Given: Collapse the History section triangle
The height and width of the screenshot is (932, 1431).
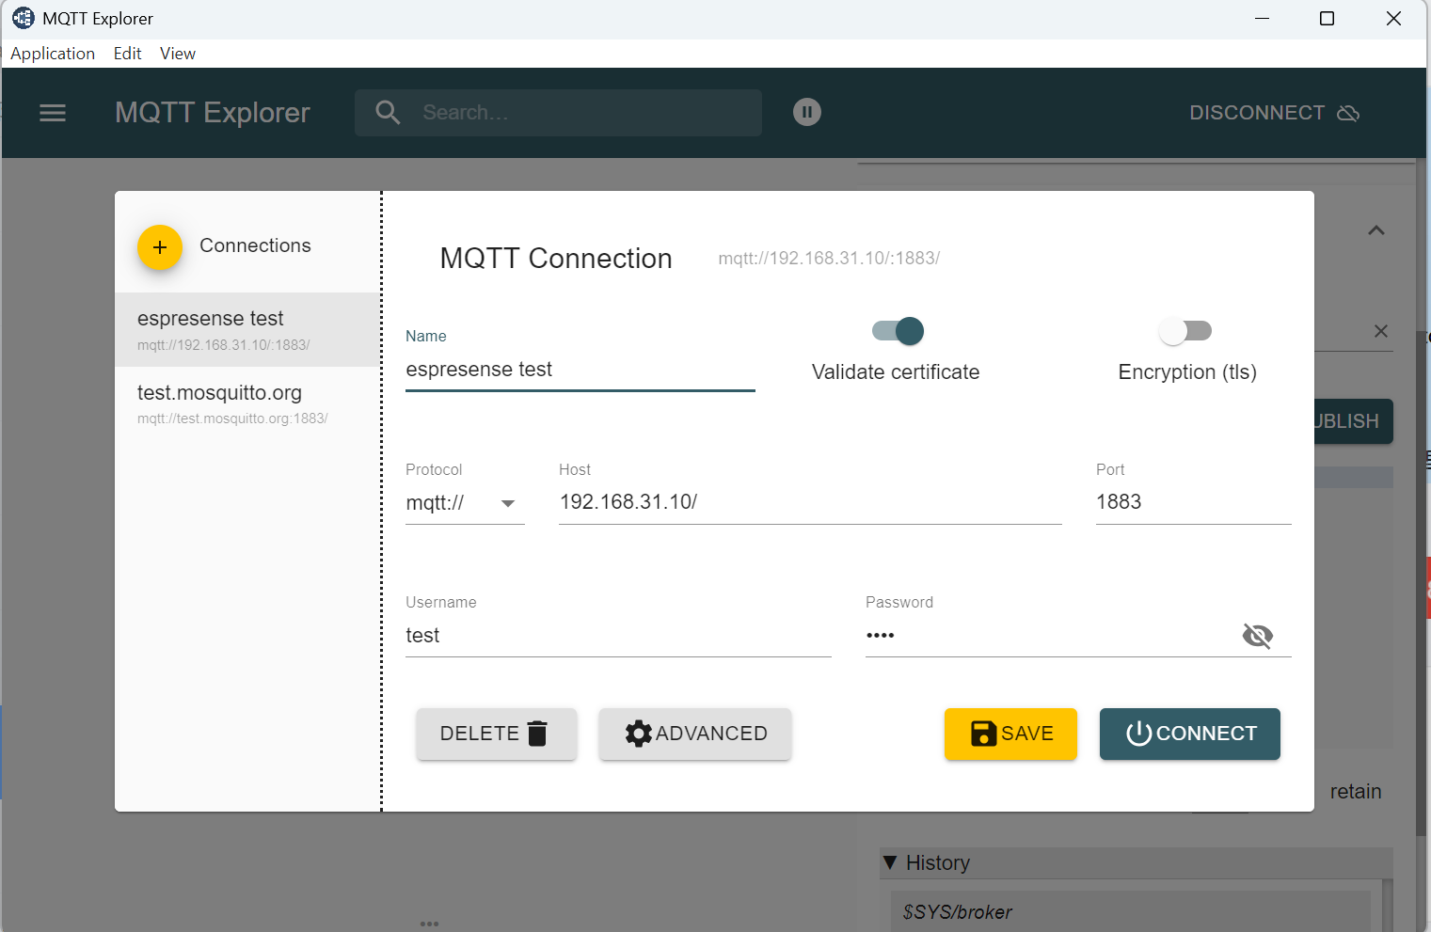Looking at the screenshot, I should (x=890, y=862).
